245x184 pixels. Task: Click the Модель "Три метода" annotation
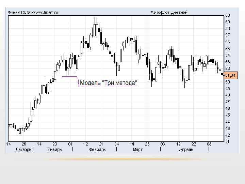[109, 82]
